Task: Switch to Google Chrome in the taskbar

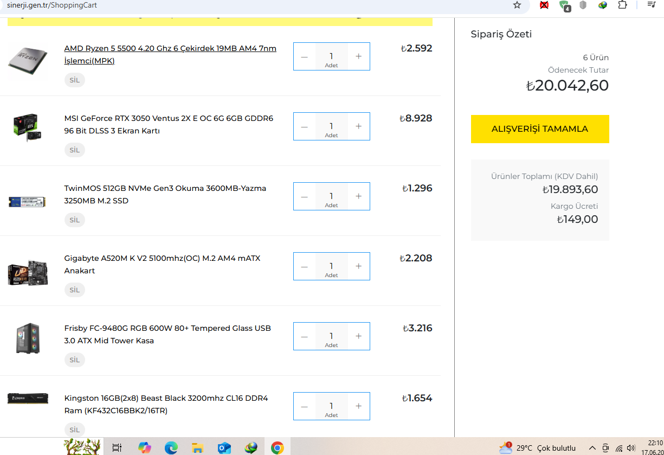Action: pyautogui.click(x=277, y=447)
